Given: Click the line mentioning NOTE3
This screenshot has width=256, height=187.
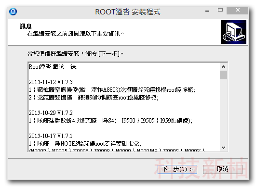Looking at the screenshot, I should pos(85,144).
